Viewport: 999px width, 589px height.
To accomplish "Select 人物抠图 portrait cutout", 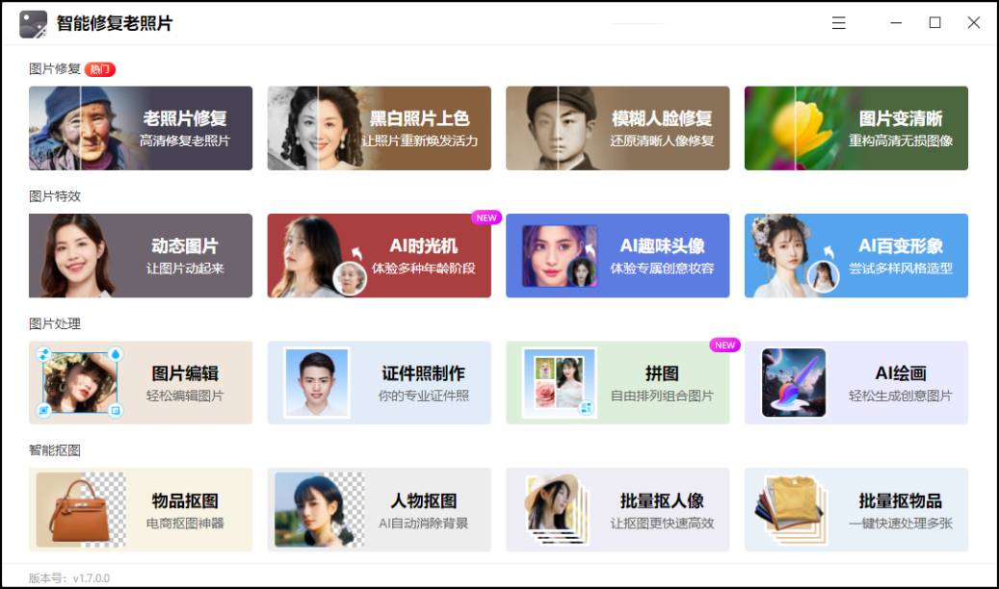I will click(380, 509).
